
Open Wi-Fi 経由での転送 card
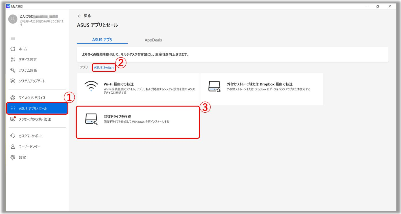pos(138,89)
